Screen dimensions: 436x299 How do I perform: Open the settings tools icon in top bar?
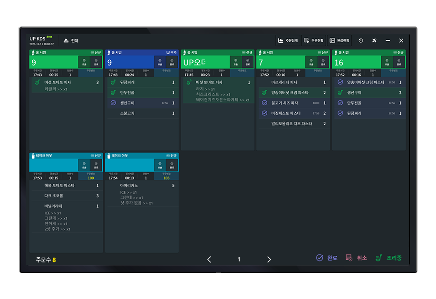(x=374, y=41)
